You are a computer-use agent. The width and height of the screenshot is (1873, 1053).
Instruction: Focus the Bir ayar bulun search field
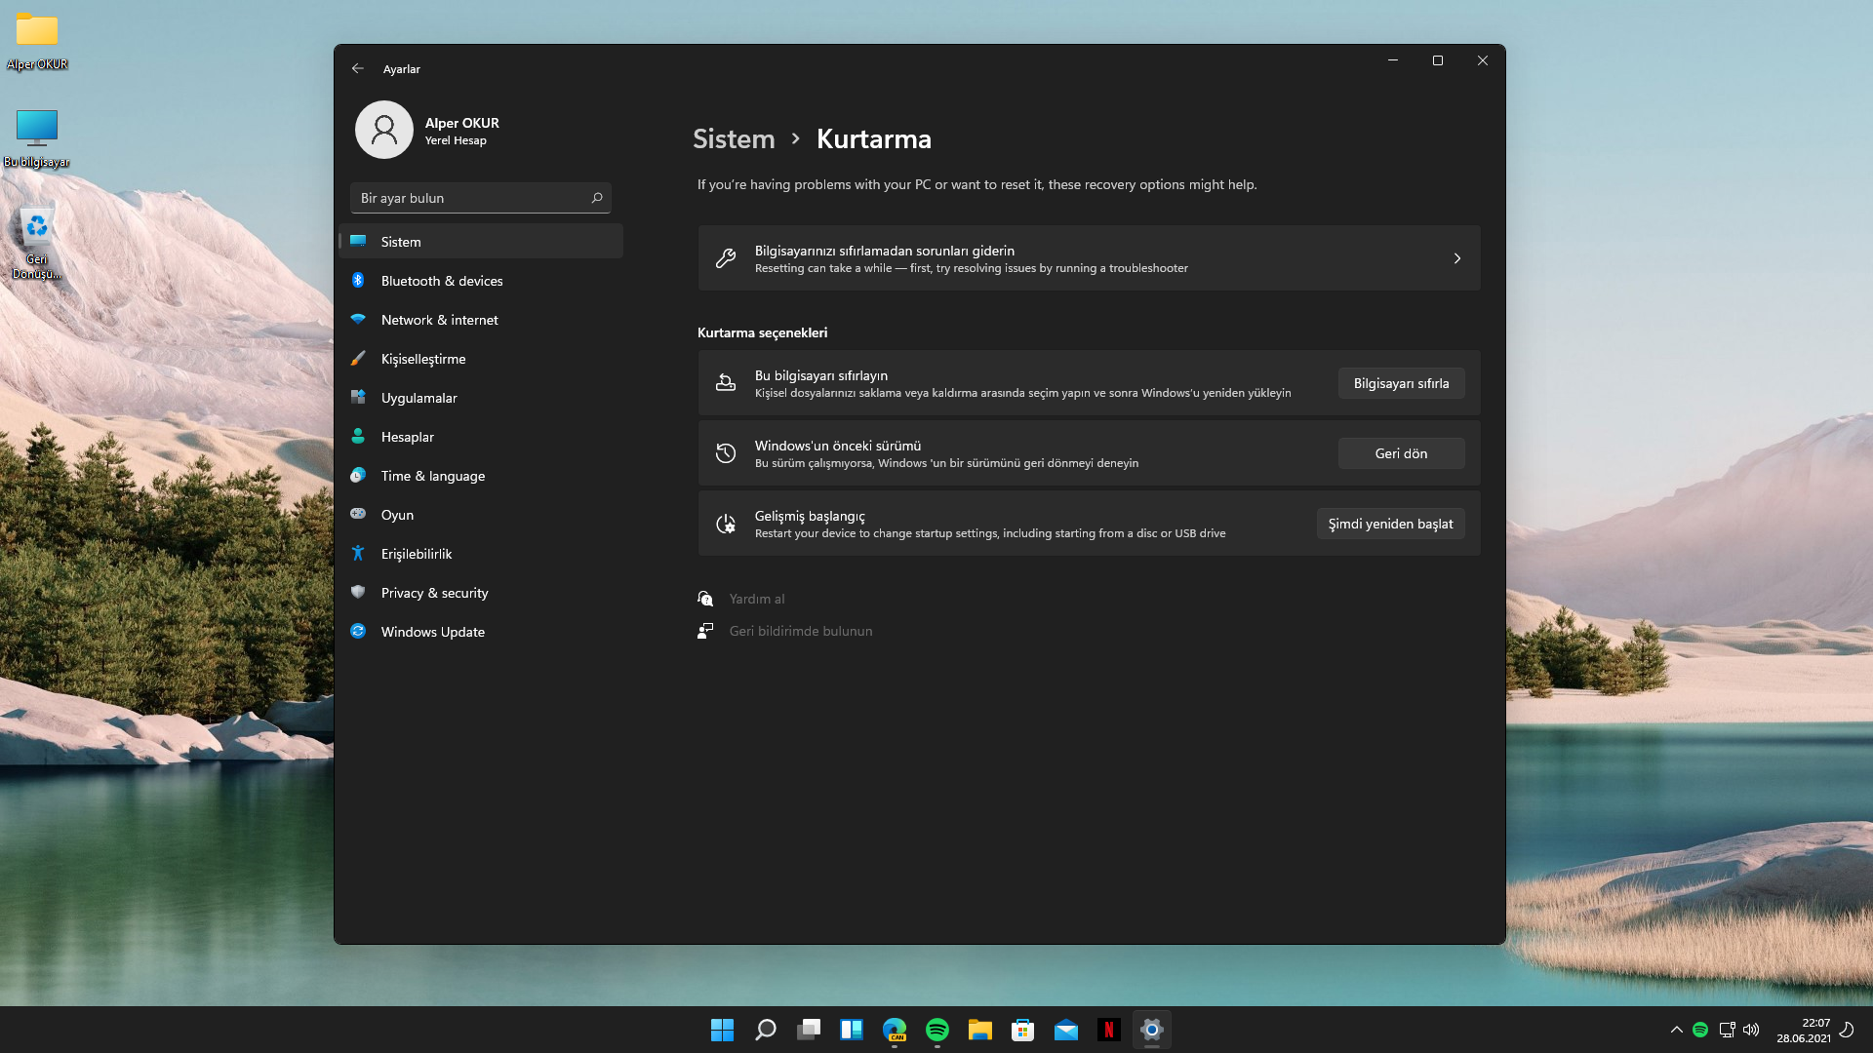click(x=468, y=198)
